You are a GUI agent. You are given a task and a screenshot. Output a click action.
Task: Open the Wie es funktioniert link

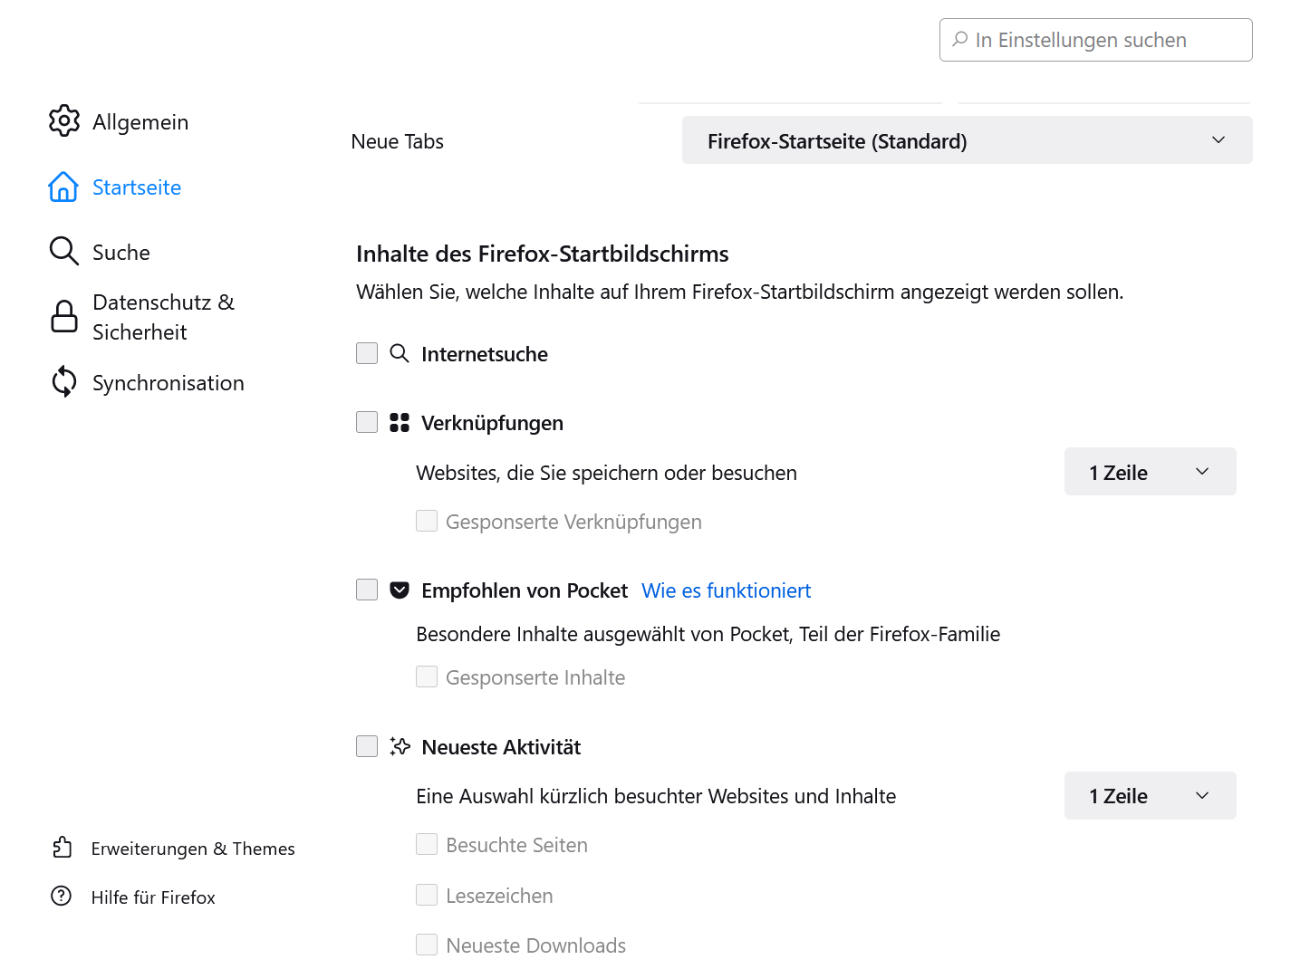(726, 590)
